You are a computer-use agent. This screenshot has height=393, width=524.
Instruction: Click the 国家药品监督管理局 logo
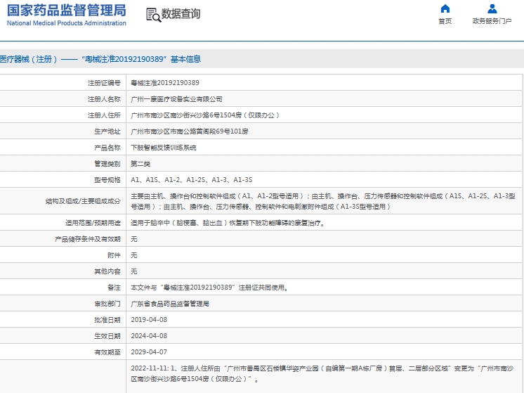point(67,10)
